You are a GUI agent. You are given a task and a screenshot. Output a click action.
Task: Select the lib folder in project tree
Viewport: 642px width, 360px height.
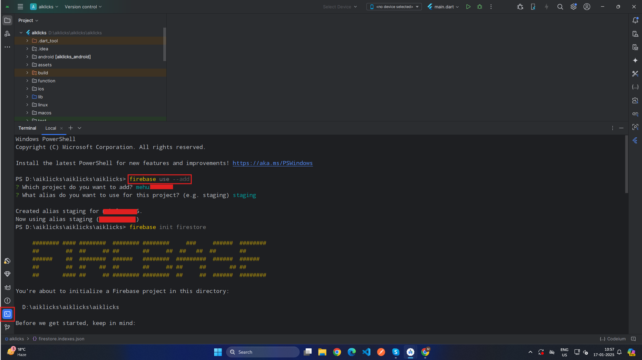pyautogui.click(x=40, y=97)
